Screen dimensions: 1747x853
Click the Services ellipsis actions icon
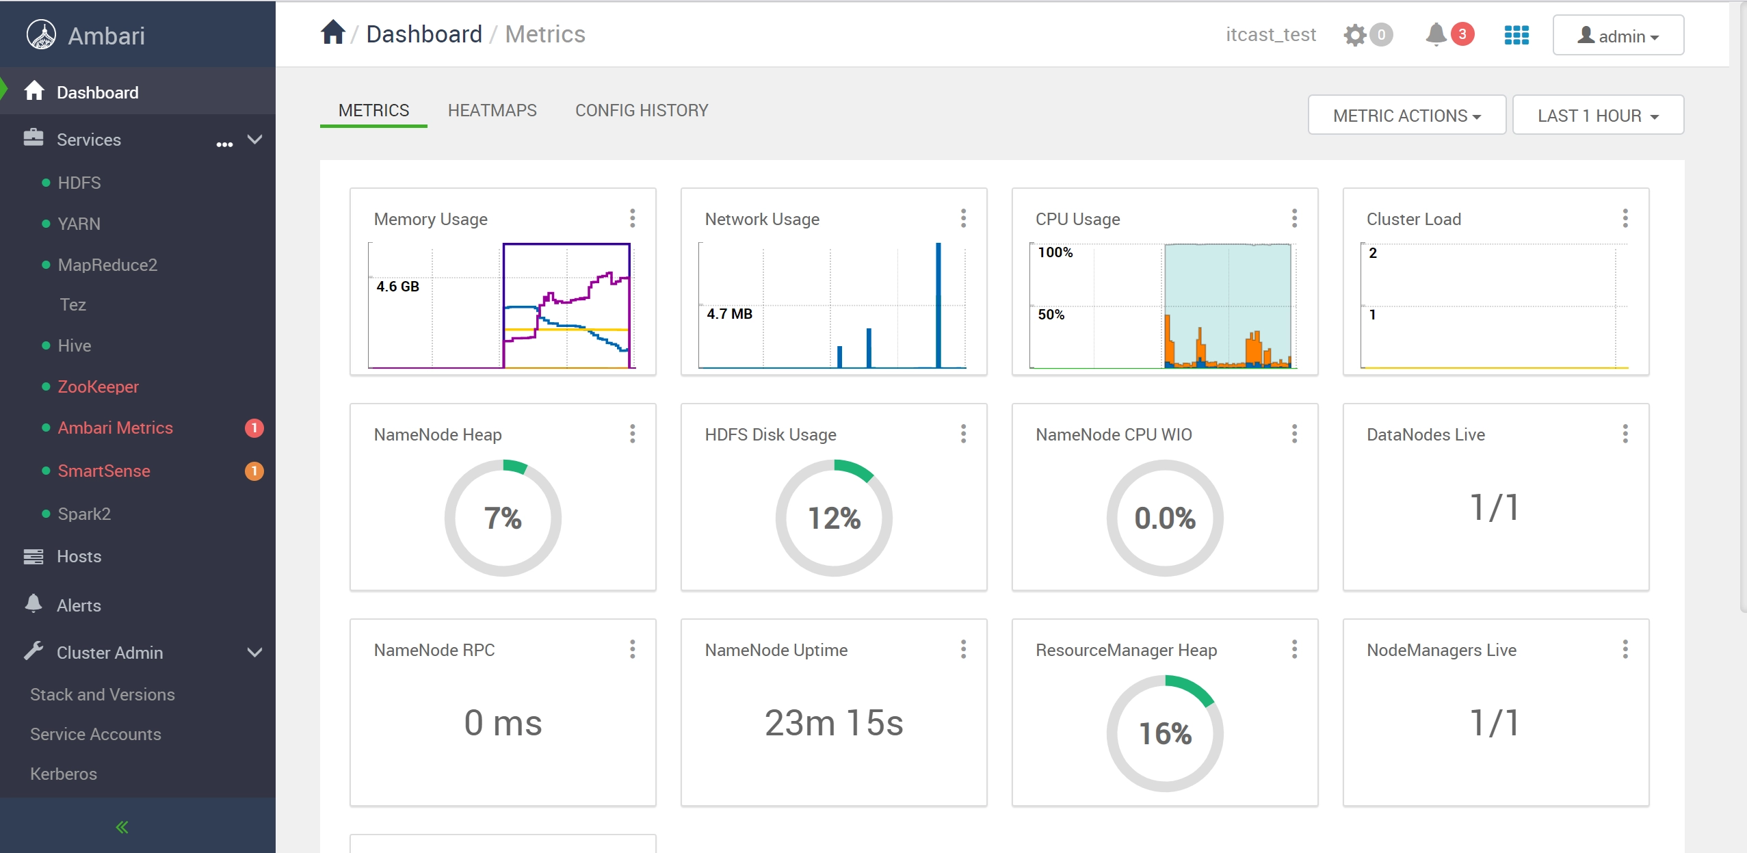[224, 144]
